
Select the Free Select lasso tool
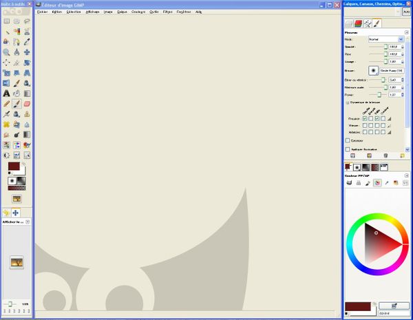(x=27, y=21)
